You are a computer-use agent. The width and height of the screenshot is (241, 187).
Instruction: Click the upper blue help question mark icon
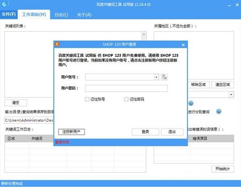coord(191,103)
